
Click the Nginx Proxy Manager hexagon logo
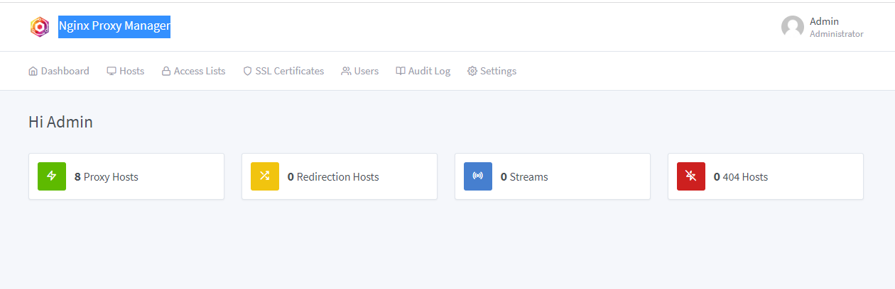click(x=39, y=27)
